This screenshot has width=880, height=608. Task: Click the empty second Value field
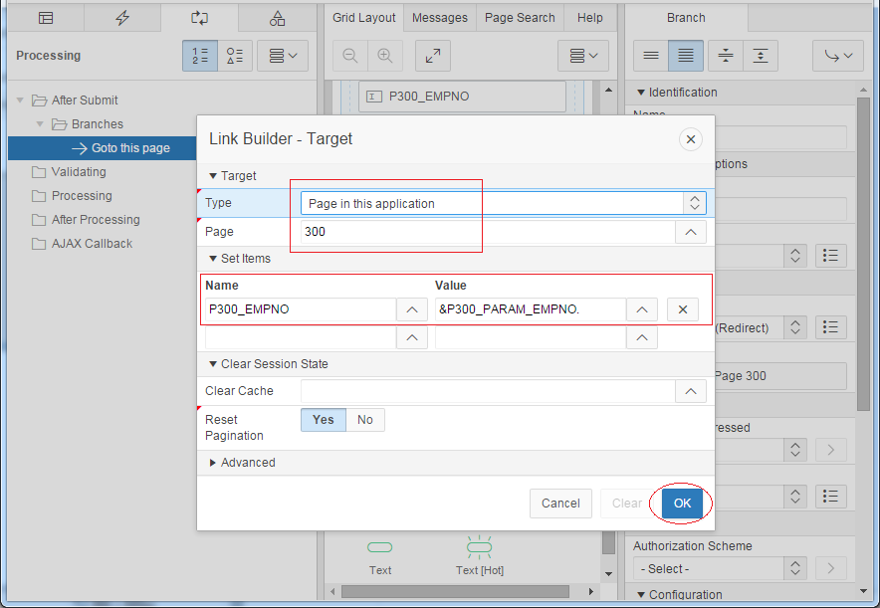531,337
